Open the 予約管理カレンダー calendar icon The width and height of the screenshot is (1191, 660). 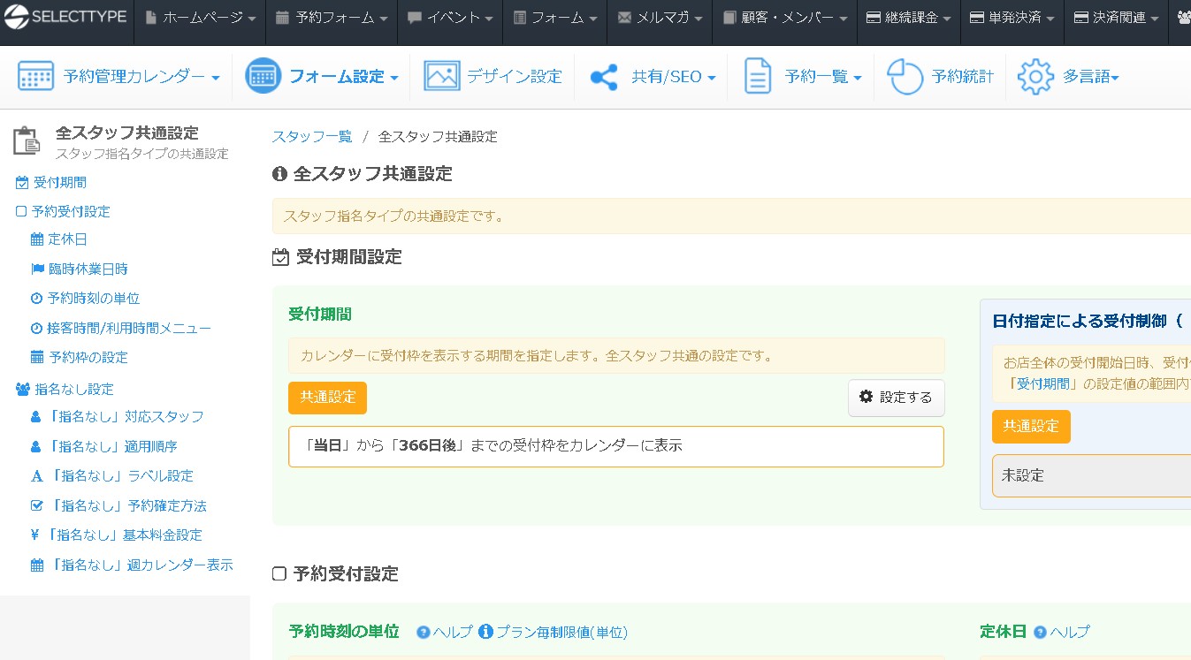click(x=34, y=76)
